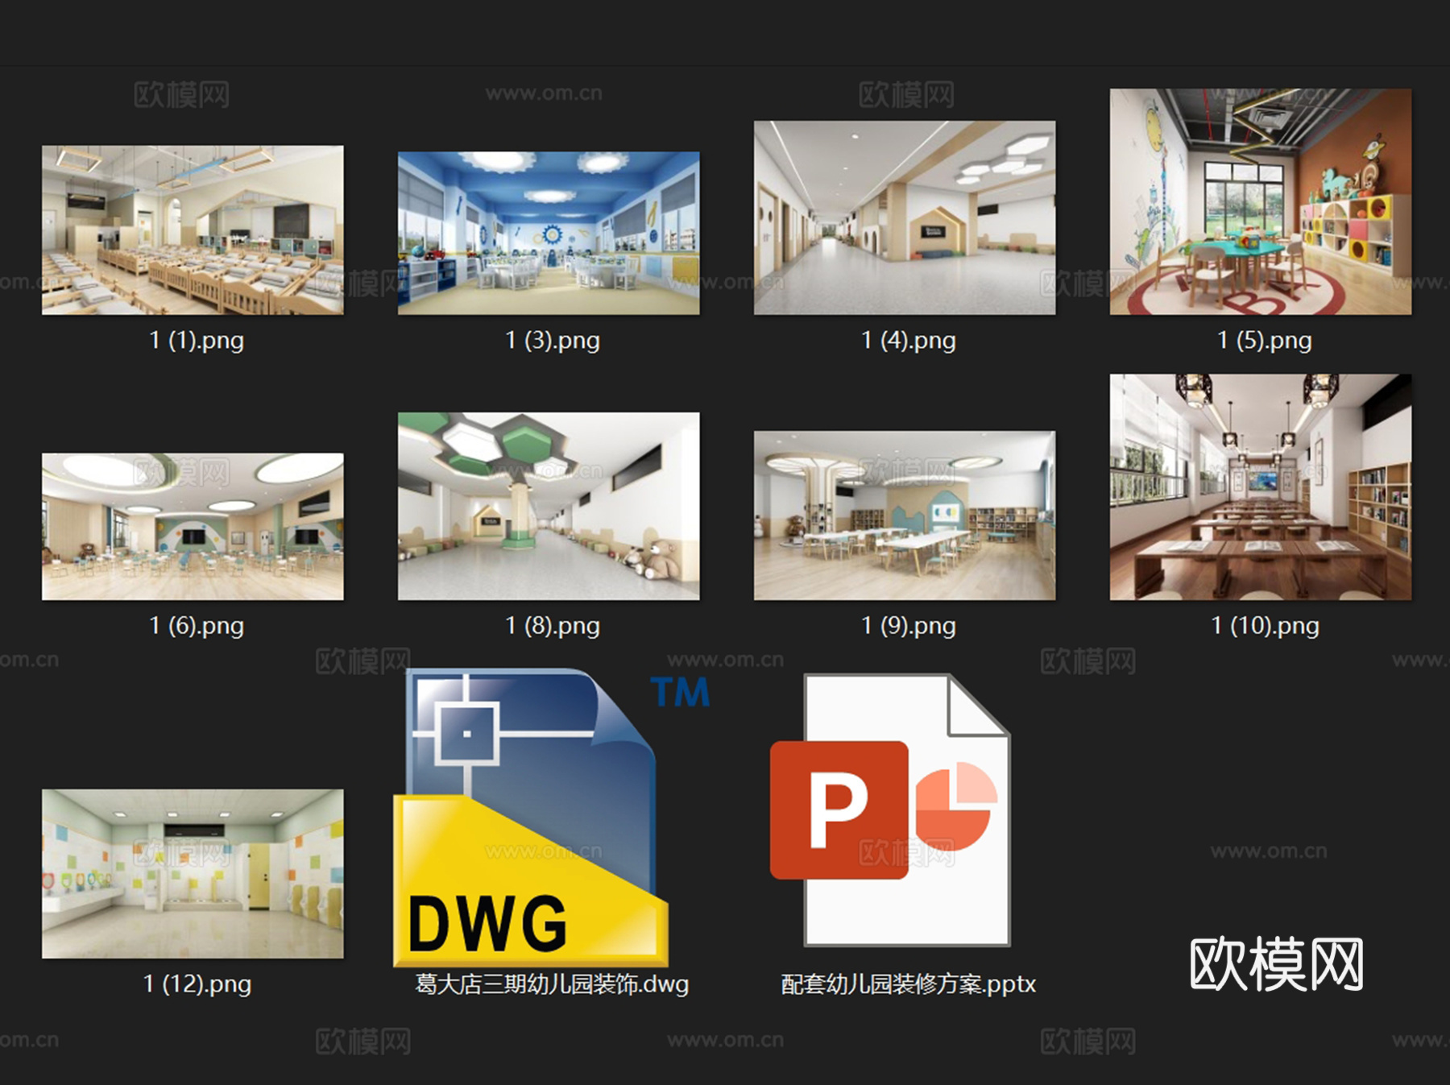
Task: Select the label 1 (9).png
Action: click(x=909, y=625)
